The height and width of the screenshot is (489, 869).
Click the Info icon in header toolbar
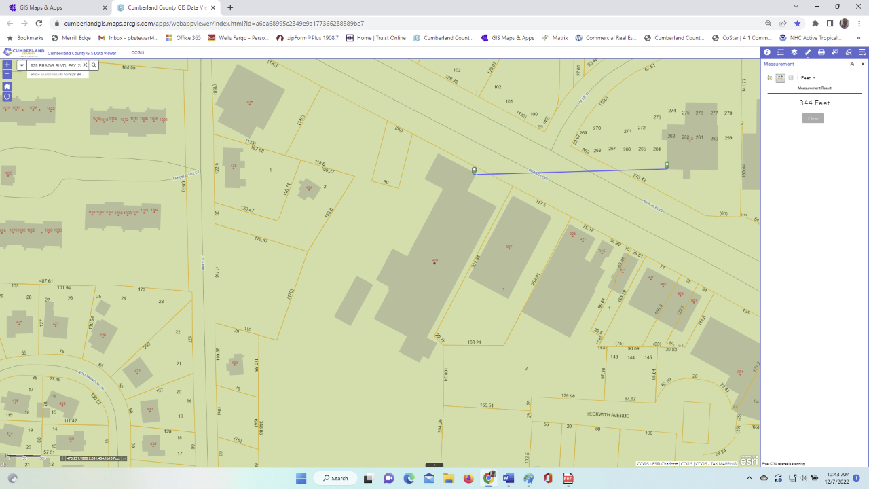click(767, 52)
